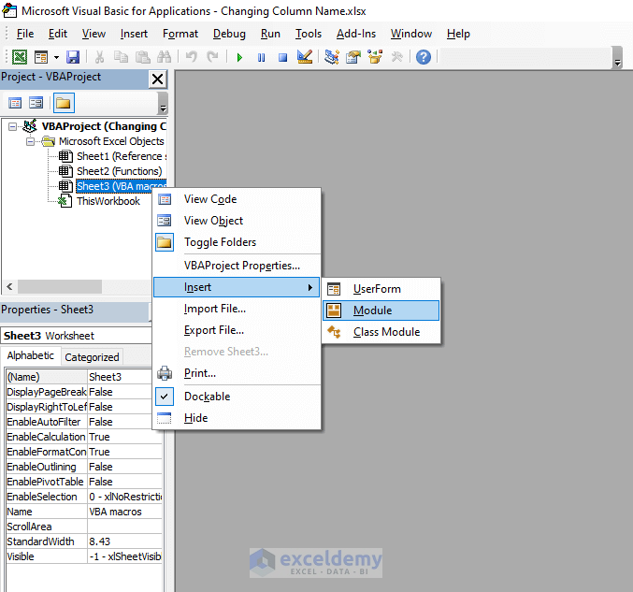Image resolution: width=633 pixels, height=592 pixels.
Task: Click the Undo arrow icon
Action: (x=192, y=57)
